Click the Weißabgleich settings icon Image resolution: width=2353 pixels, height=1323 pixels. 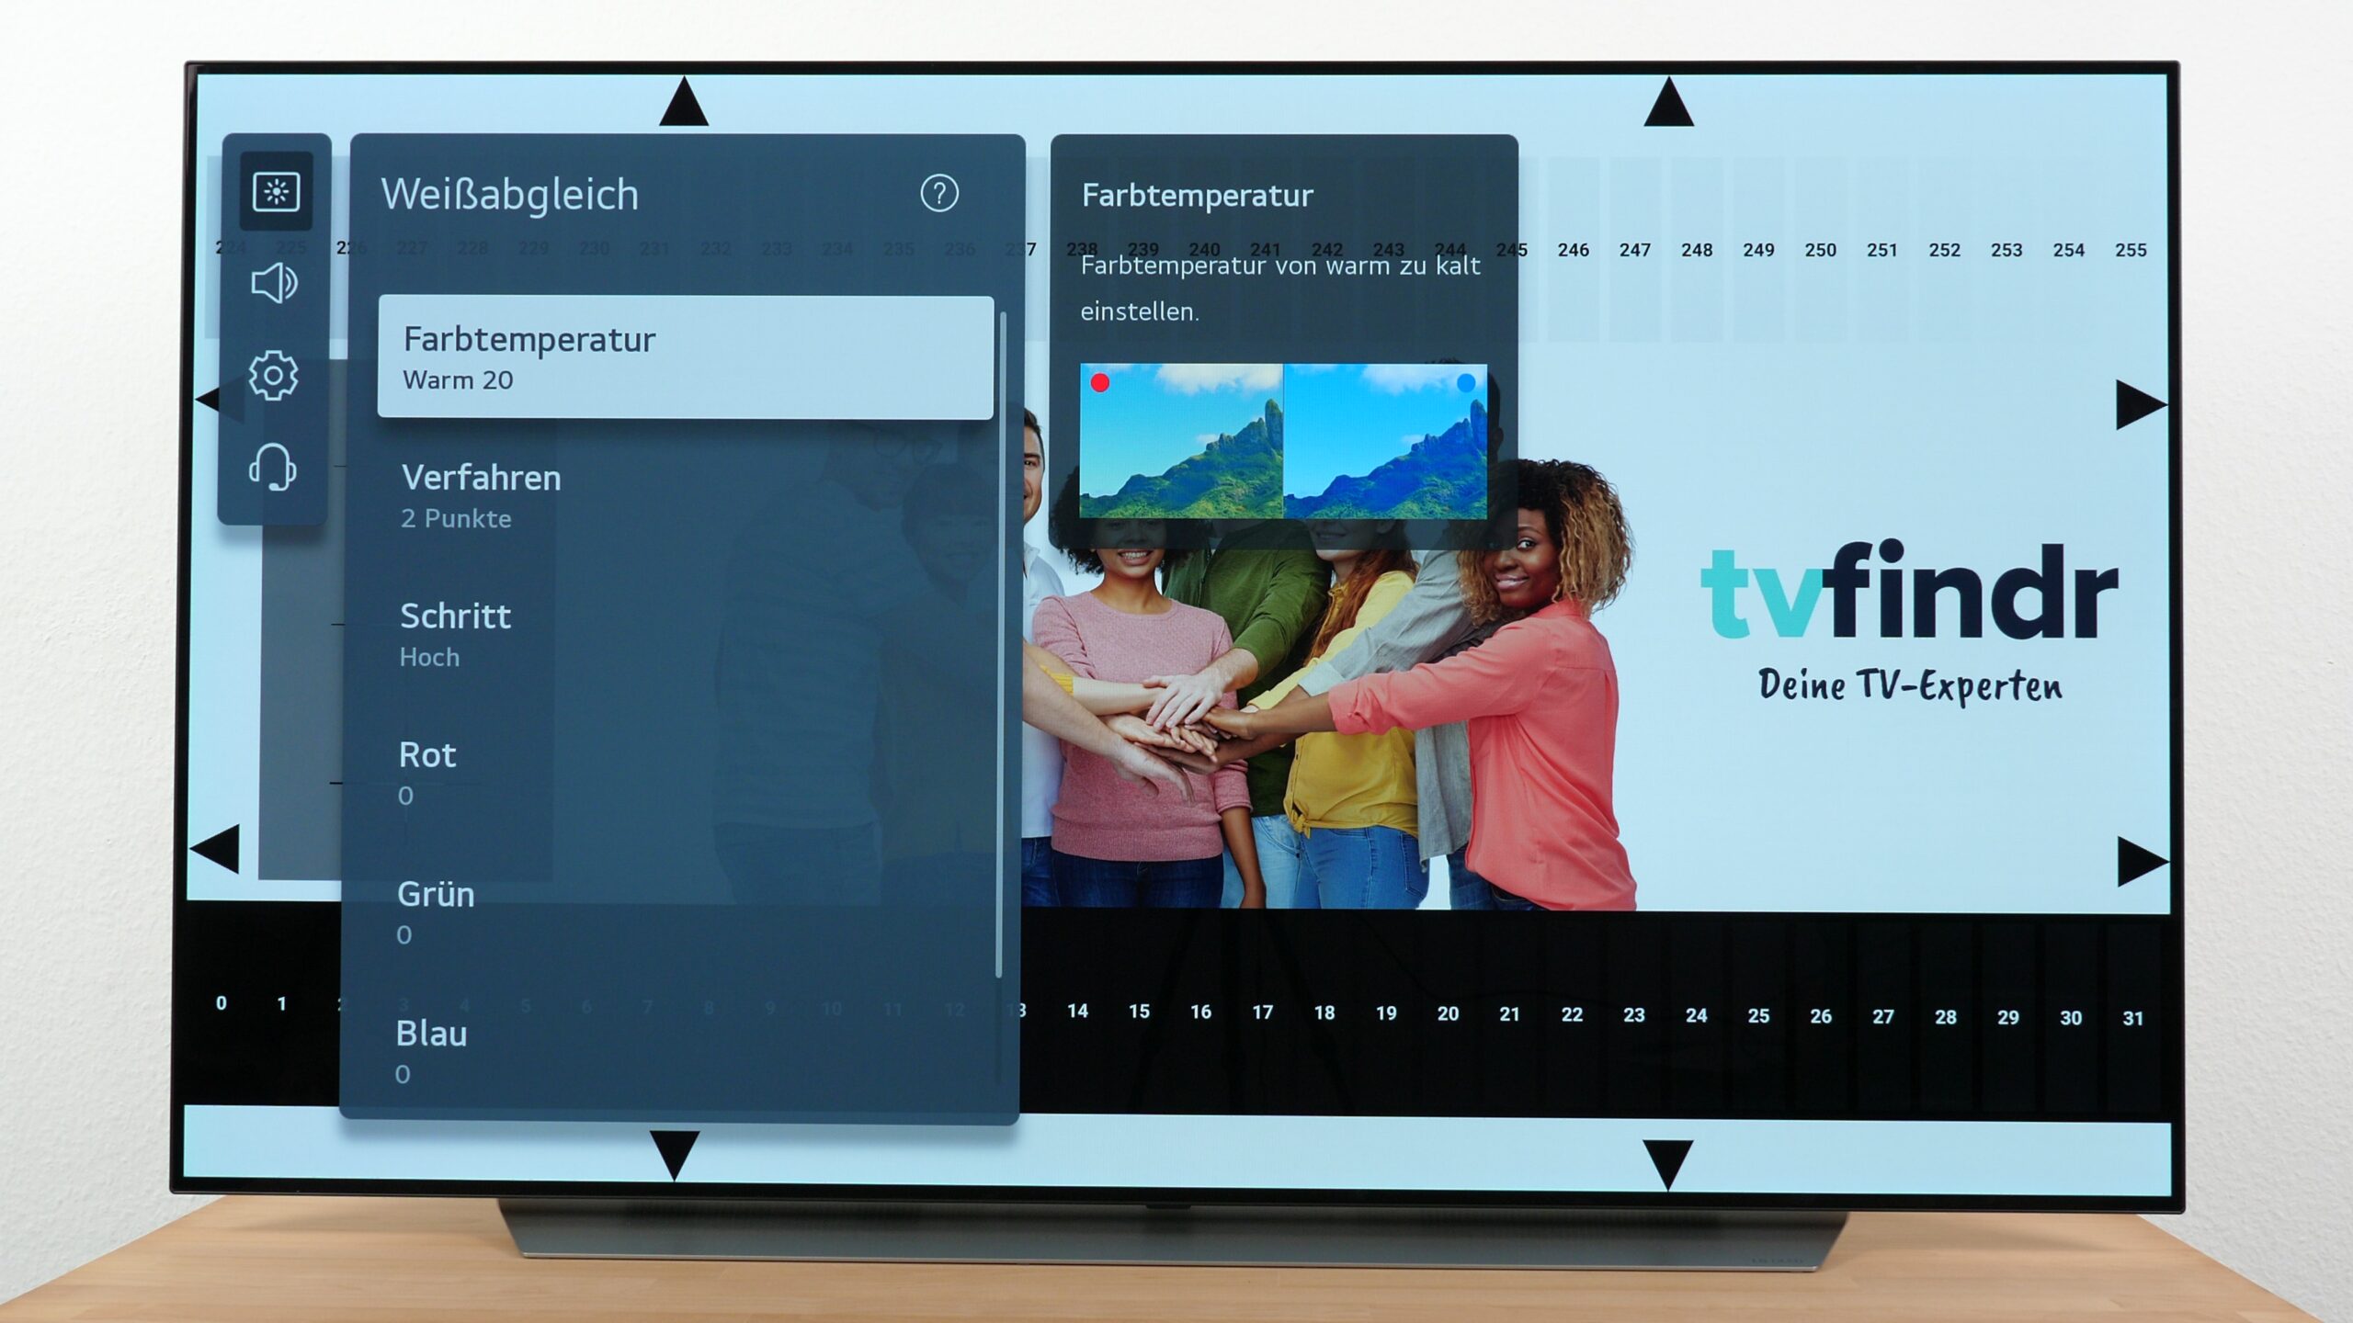pyautogui.click(x=275, y=190)
